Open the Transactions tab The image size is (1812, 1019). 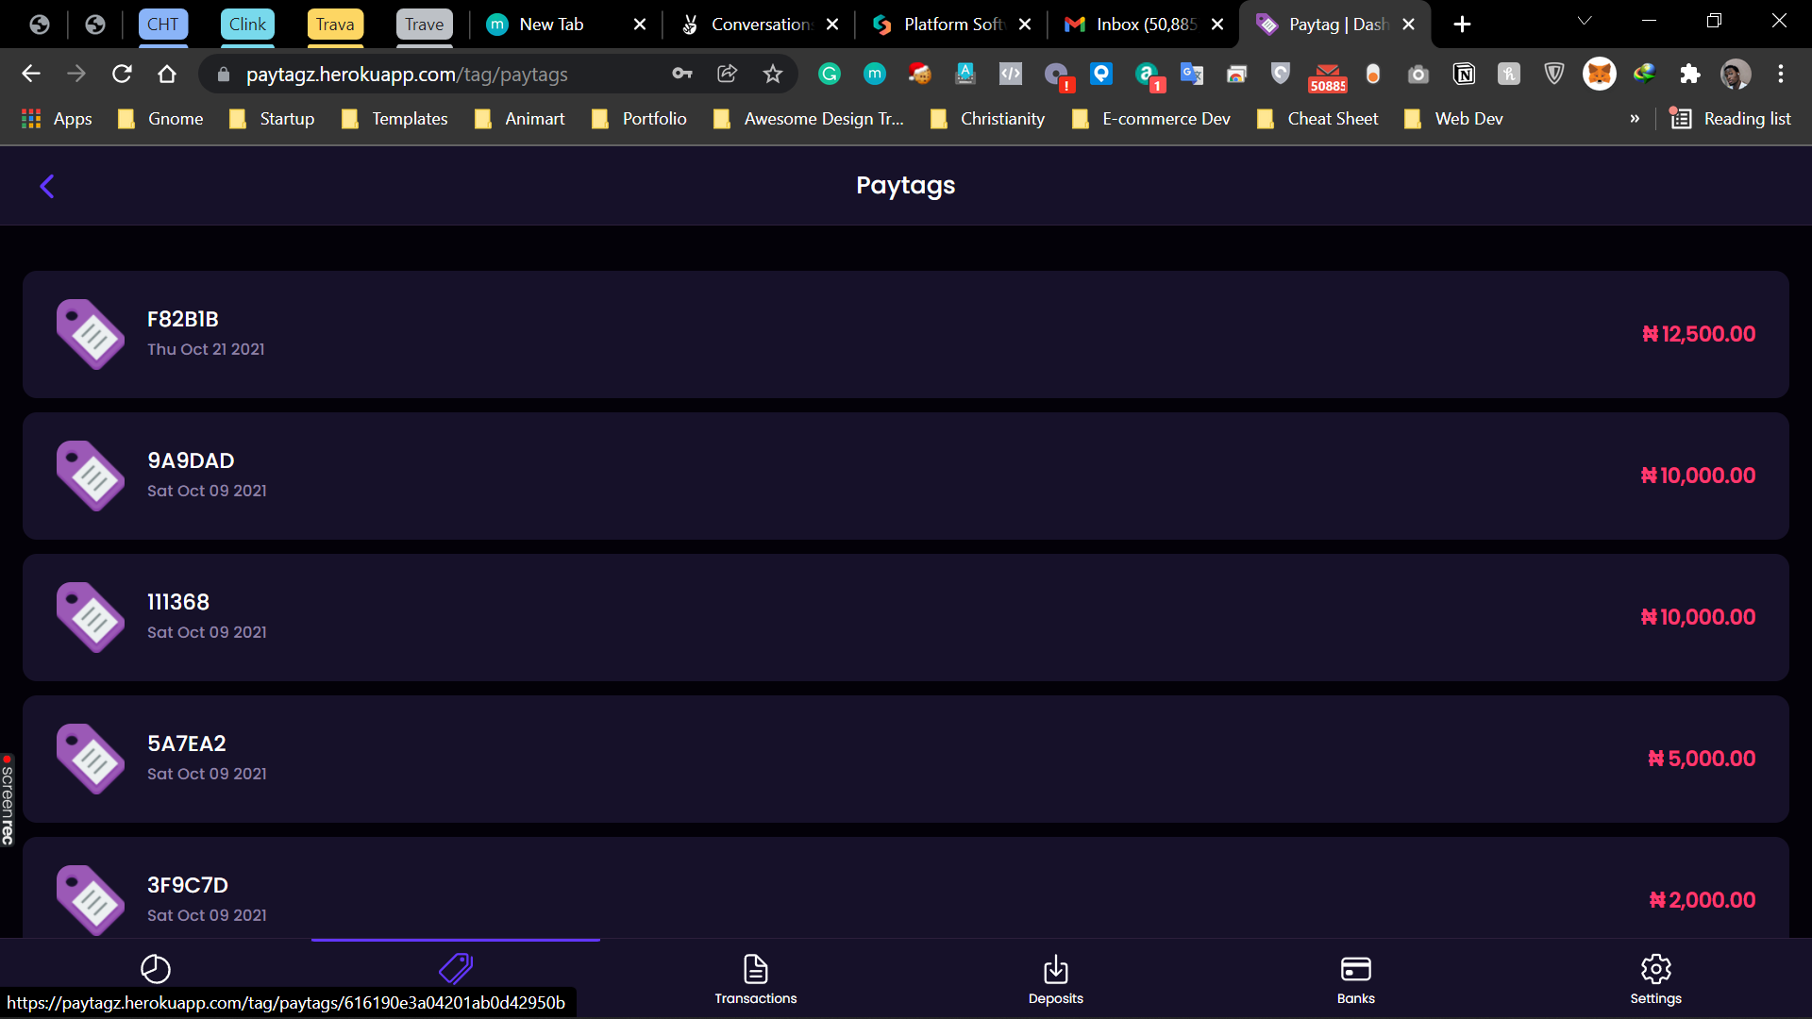[756, 979]
